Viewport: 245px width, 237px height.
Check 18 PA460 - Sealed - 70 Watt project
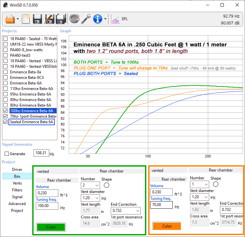[6, 38]
